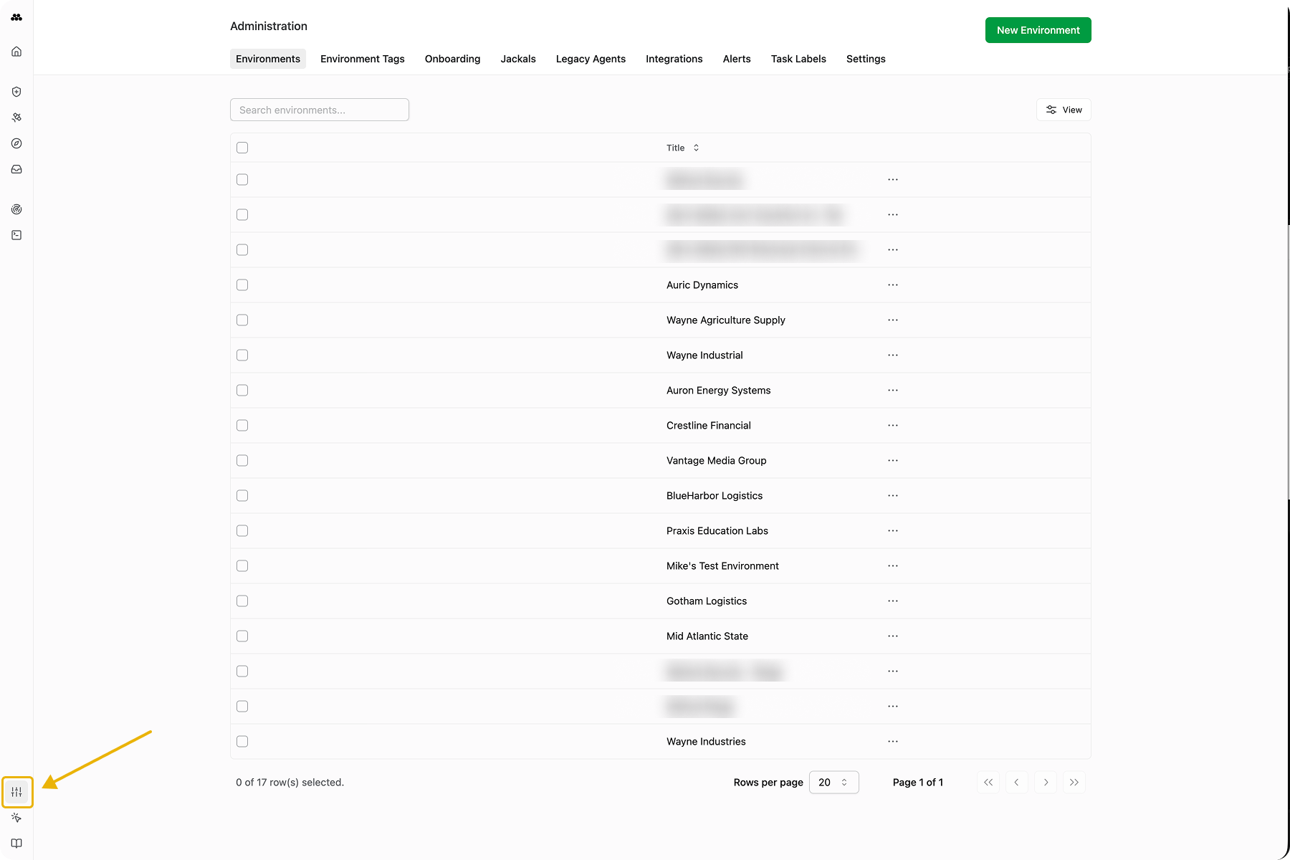
Task: Tick the checkbox for Auric Dynamics row
Action: pyautogui.click(x=242, y=285)
